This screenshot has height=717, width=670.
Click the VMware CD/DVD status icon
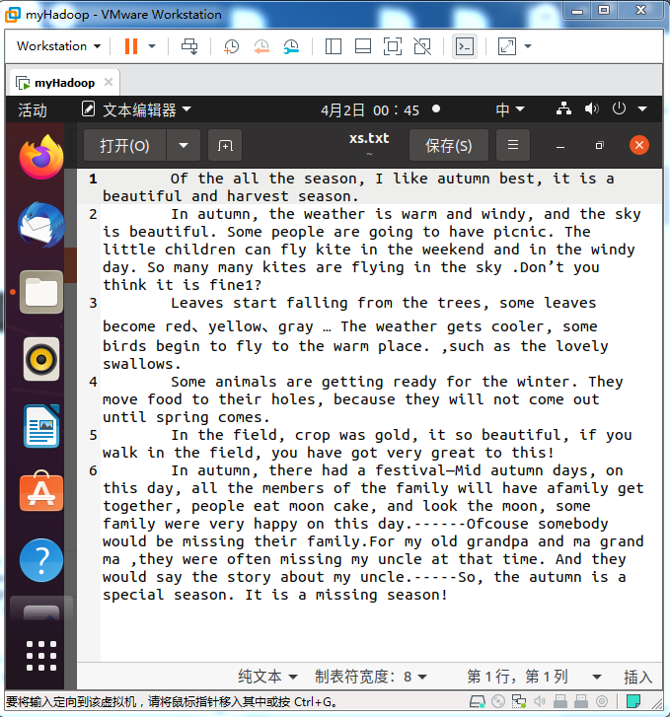click(x=498, y=701)
